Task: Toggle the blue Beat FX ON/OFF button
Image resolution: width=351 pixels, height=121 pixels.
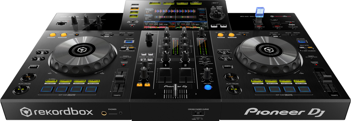Action: point(207,87)
